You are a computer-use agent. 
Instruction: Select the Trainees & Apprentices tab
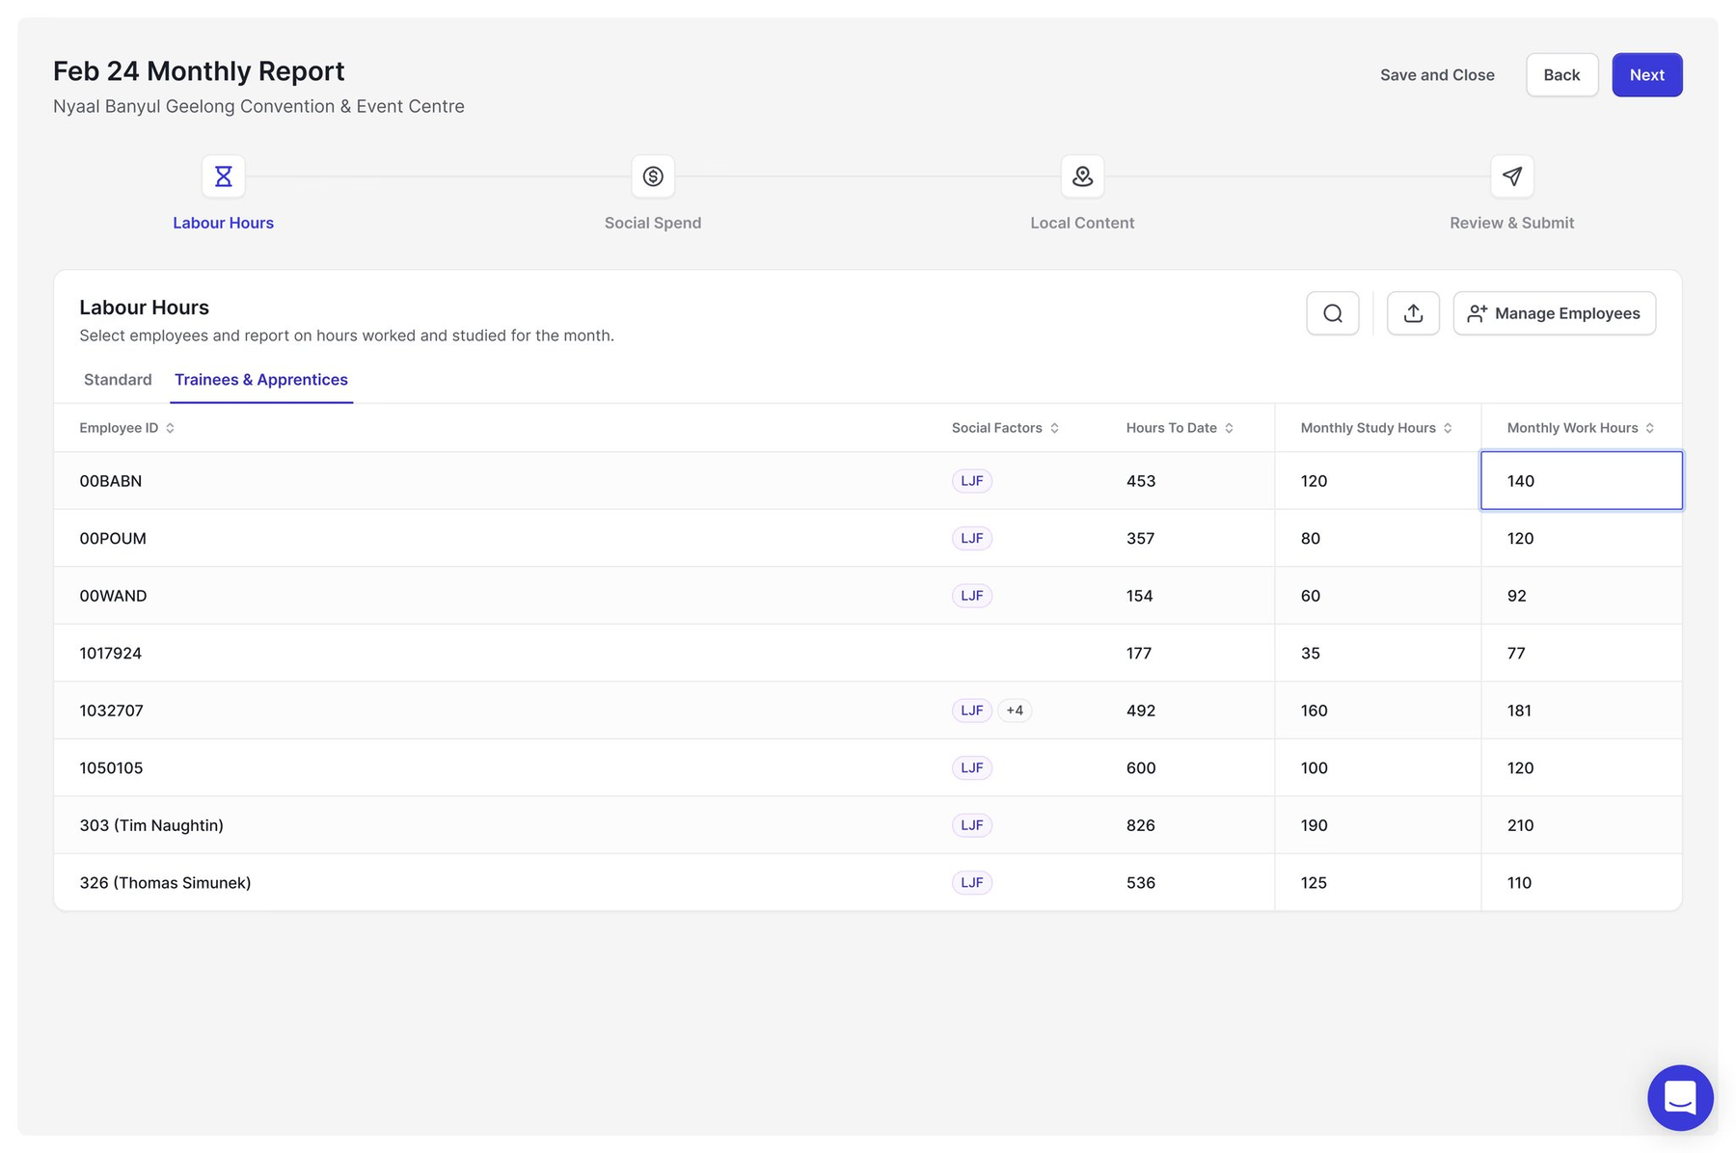point(261,380)
